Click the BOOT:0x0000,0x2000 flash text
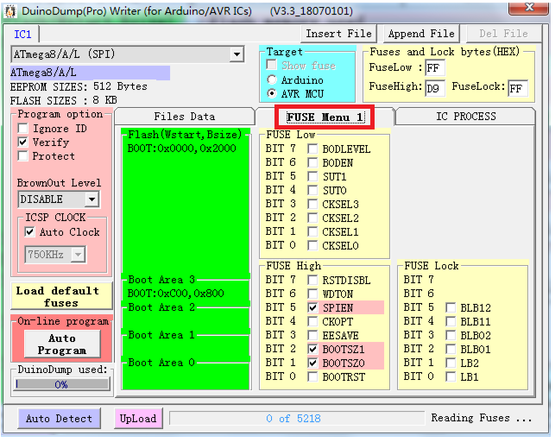 [181, 148]
